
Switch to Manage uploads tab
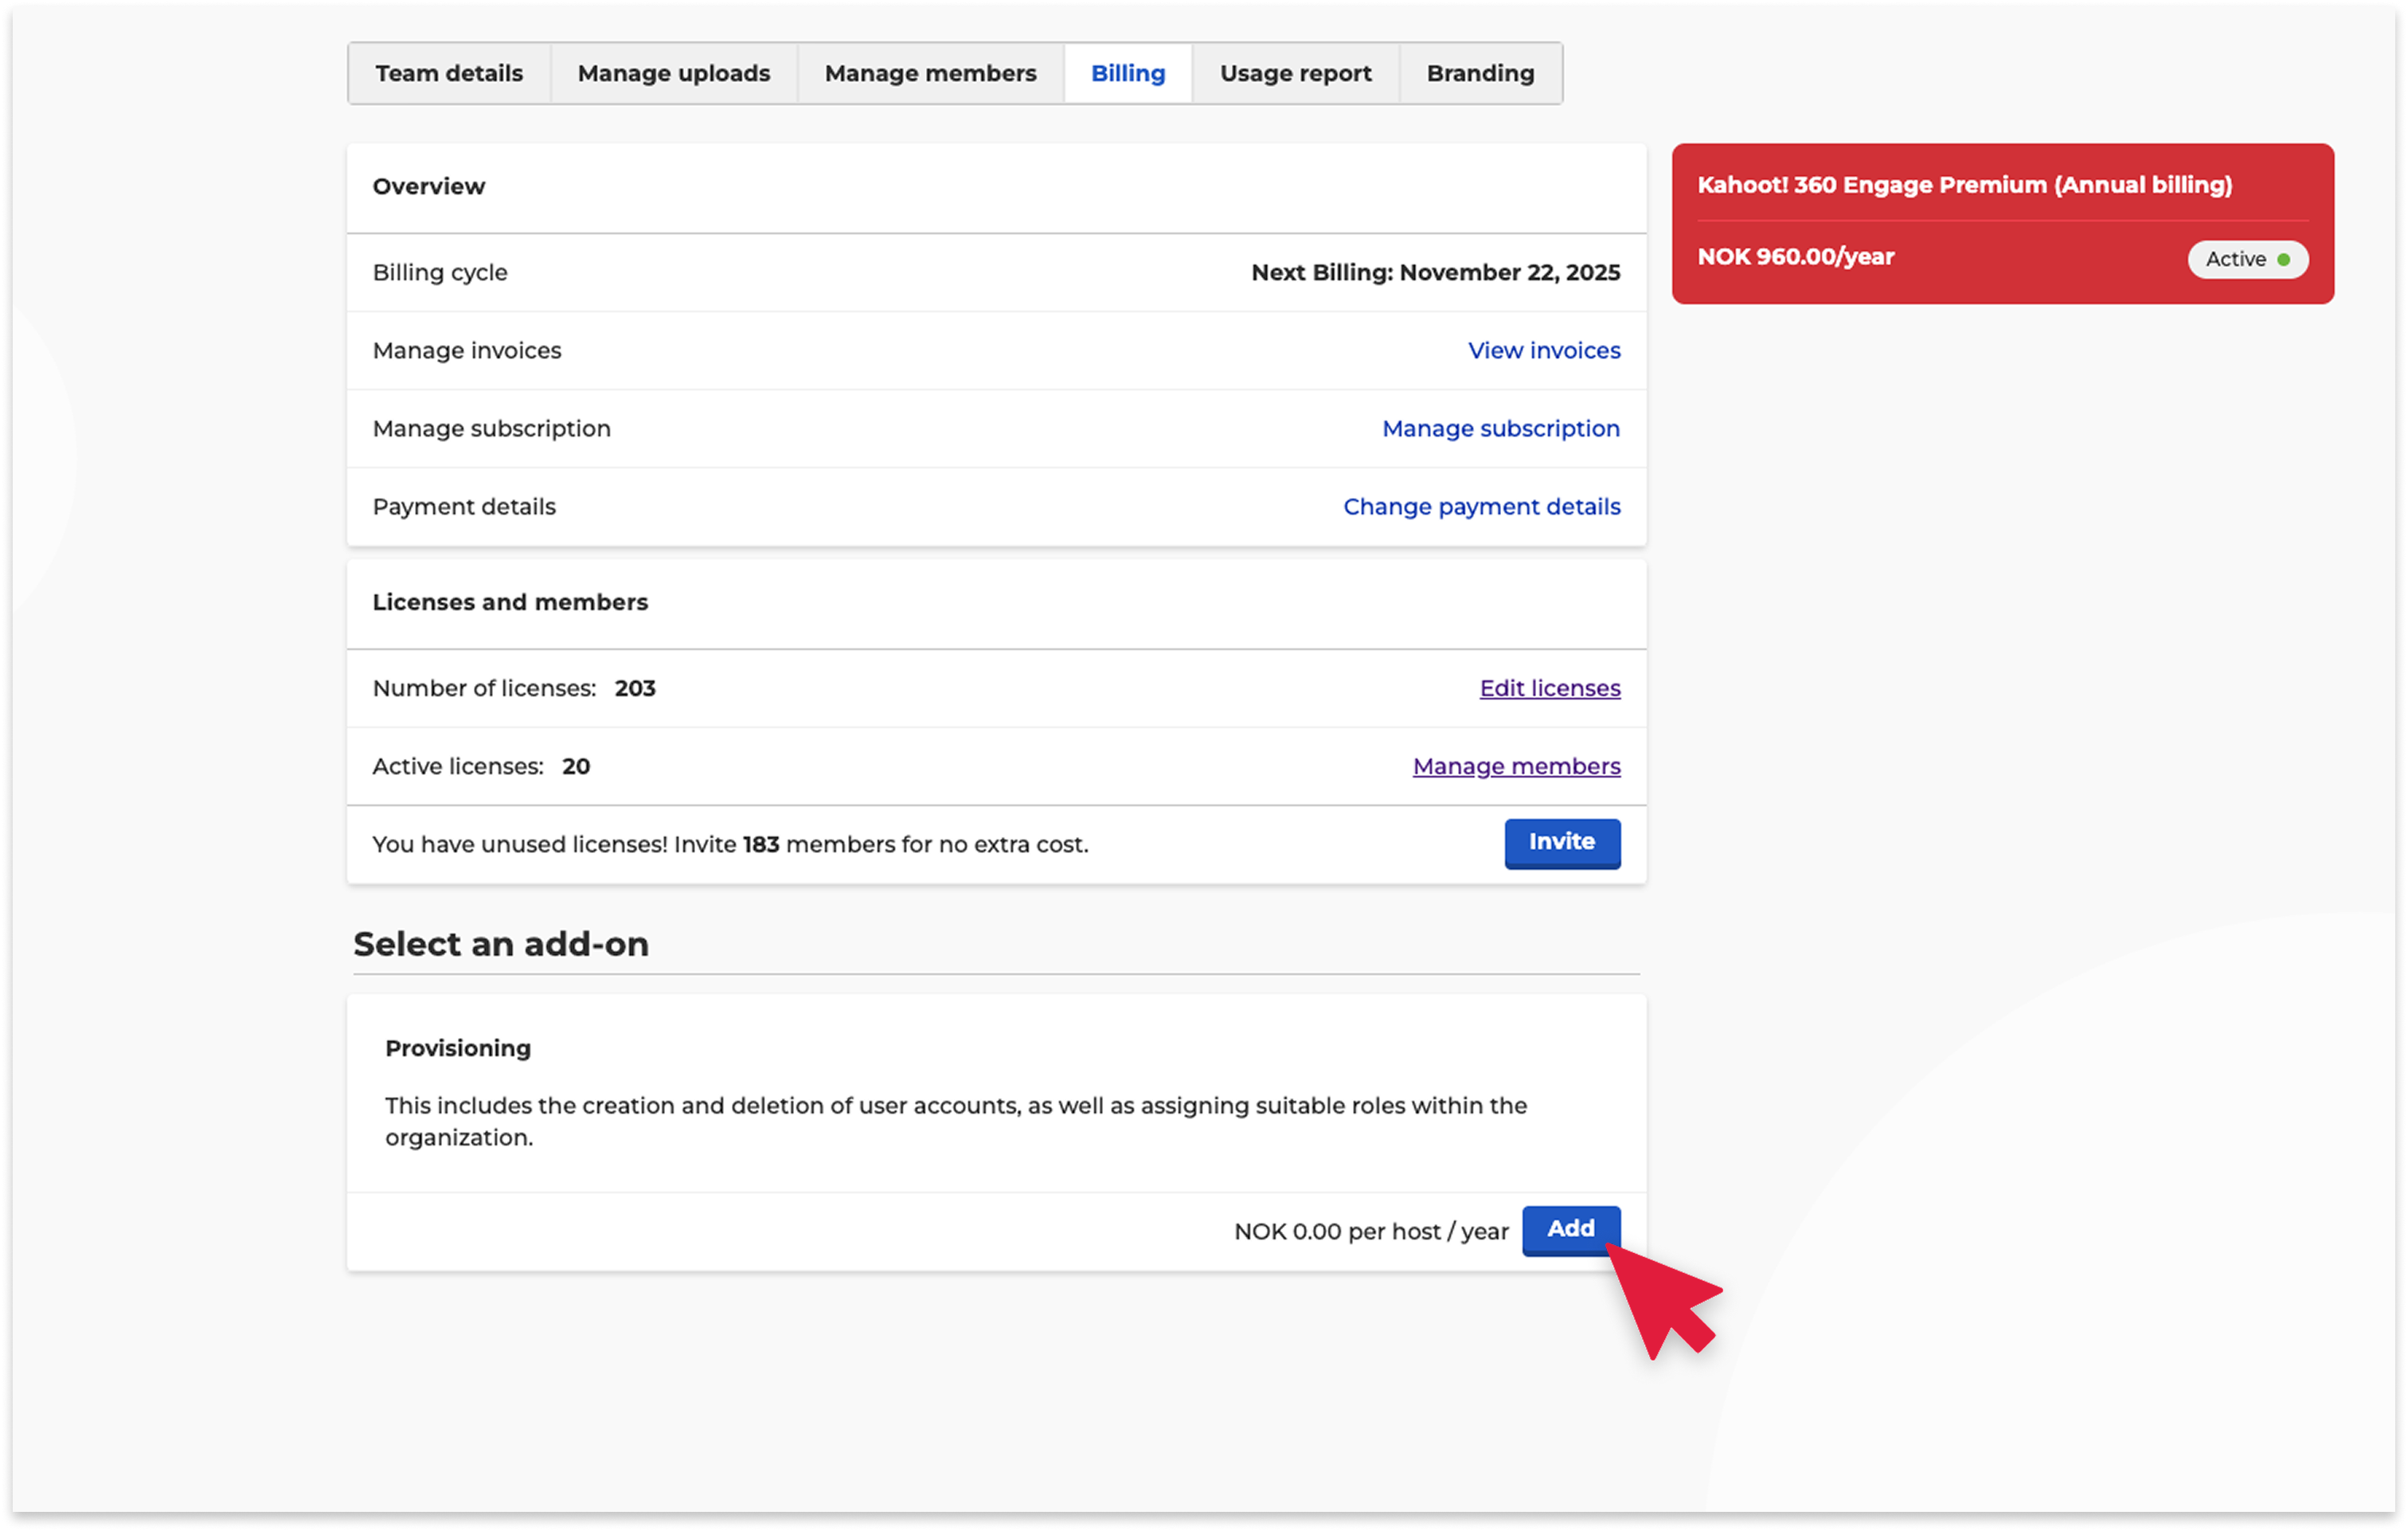[674, 73]
